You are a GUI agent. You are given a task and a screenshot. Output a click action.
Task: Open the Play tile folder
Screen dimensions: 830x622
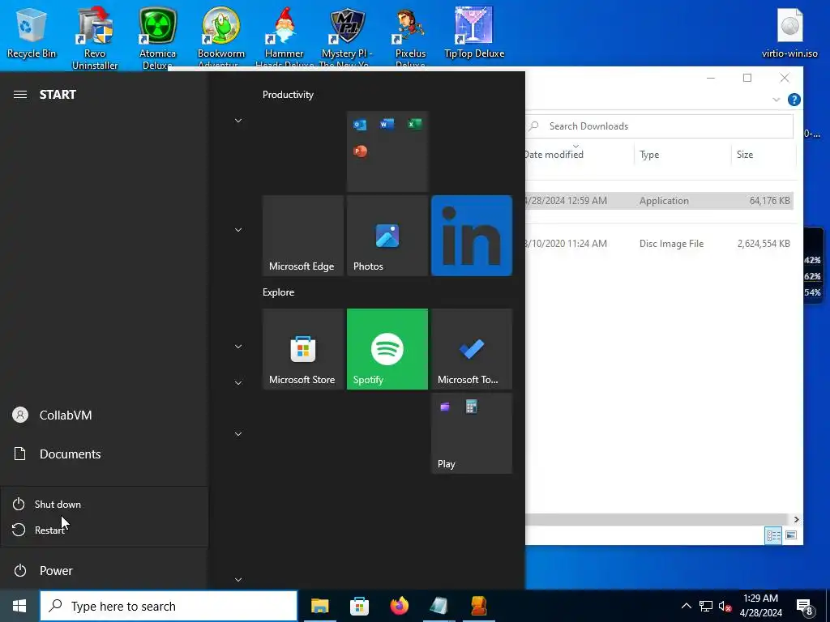coord(472,433)
